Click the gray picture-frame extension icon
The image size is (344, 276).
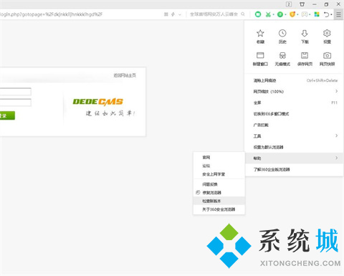(x=305, y=14)
